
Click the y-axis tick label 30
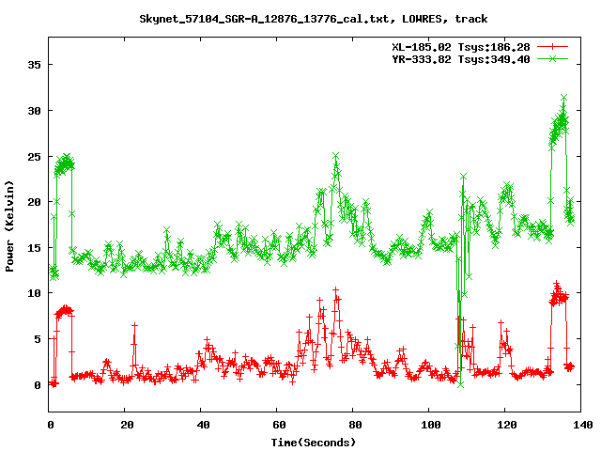(x=34, y=111)
